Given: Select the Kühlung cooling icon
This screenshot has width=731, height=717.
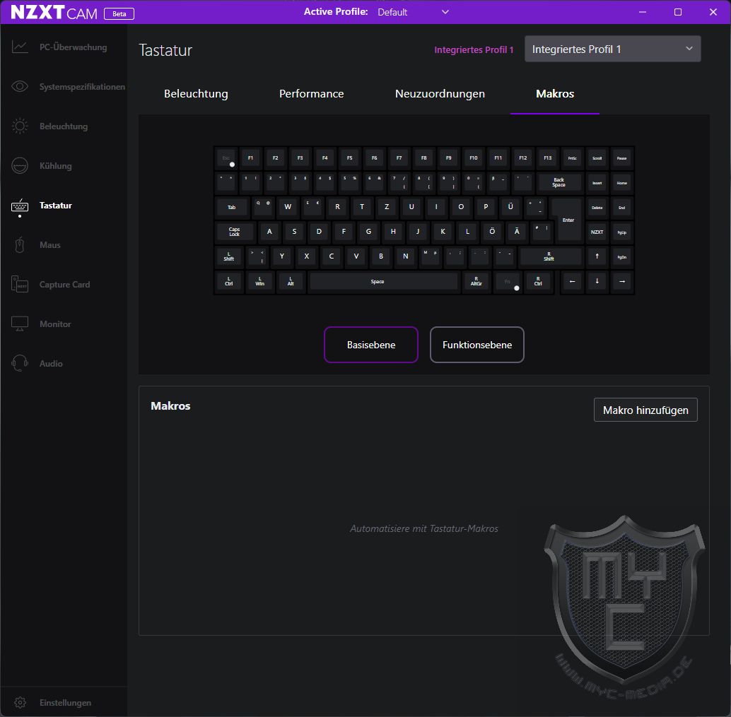Looking at the screenshot, I should [20, 166].
